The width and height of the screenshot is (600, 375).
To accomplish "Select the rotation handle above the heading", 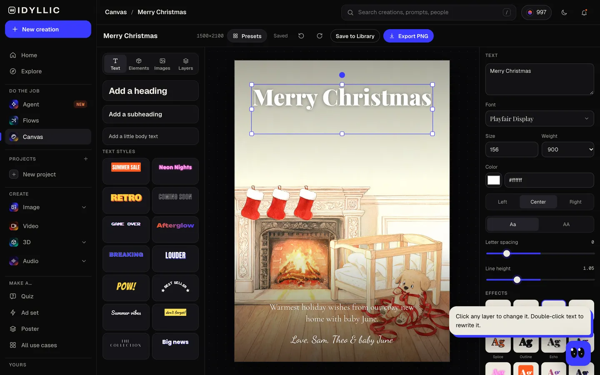I will 342,75.
